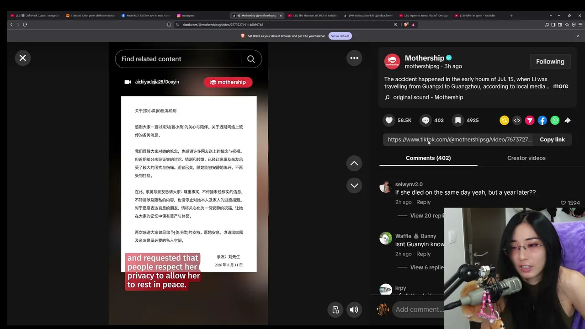Switch to the Edmund Chen dashcam tab
The height and width of the screenshot is (329, 585).
click(90, 16)
